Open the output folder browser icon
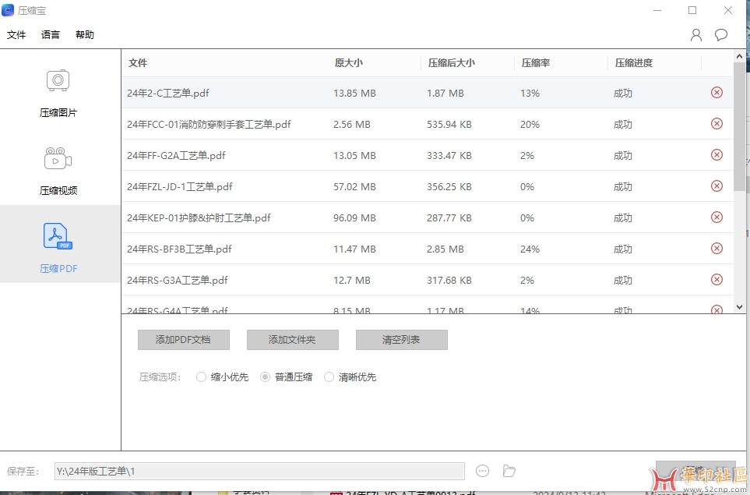Image resolution: width=750 pixels, height=495 pixels. pyautogui.click(x=509, y=471)
